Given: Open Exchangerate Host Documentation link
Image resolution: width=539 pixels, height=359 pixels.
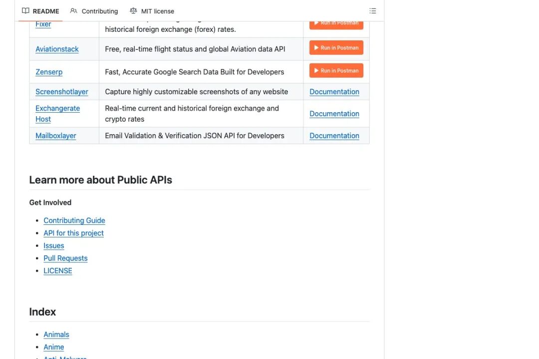Looking at the screenshot, I should coord(334,114).
